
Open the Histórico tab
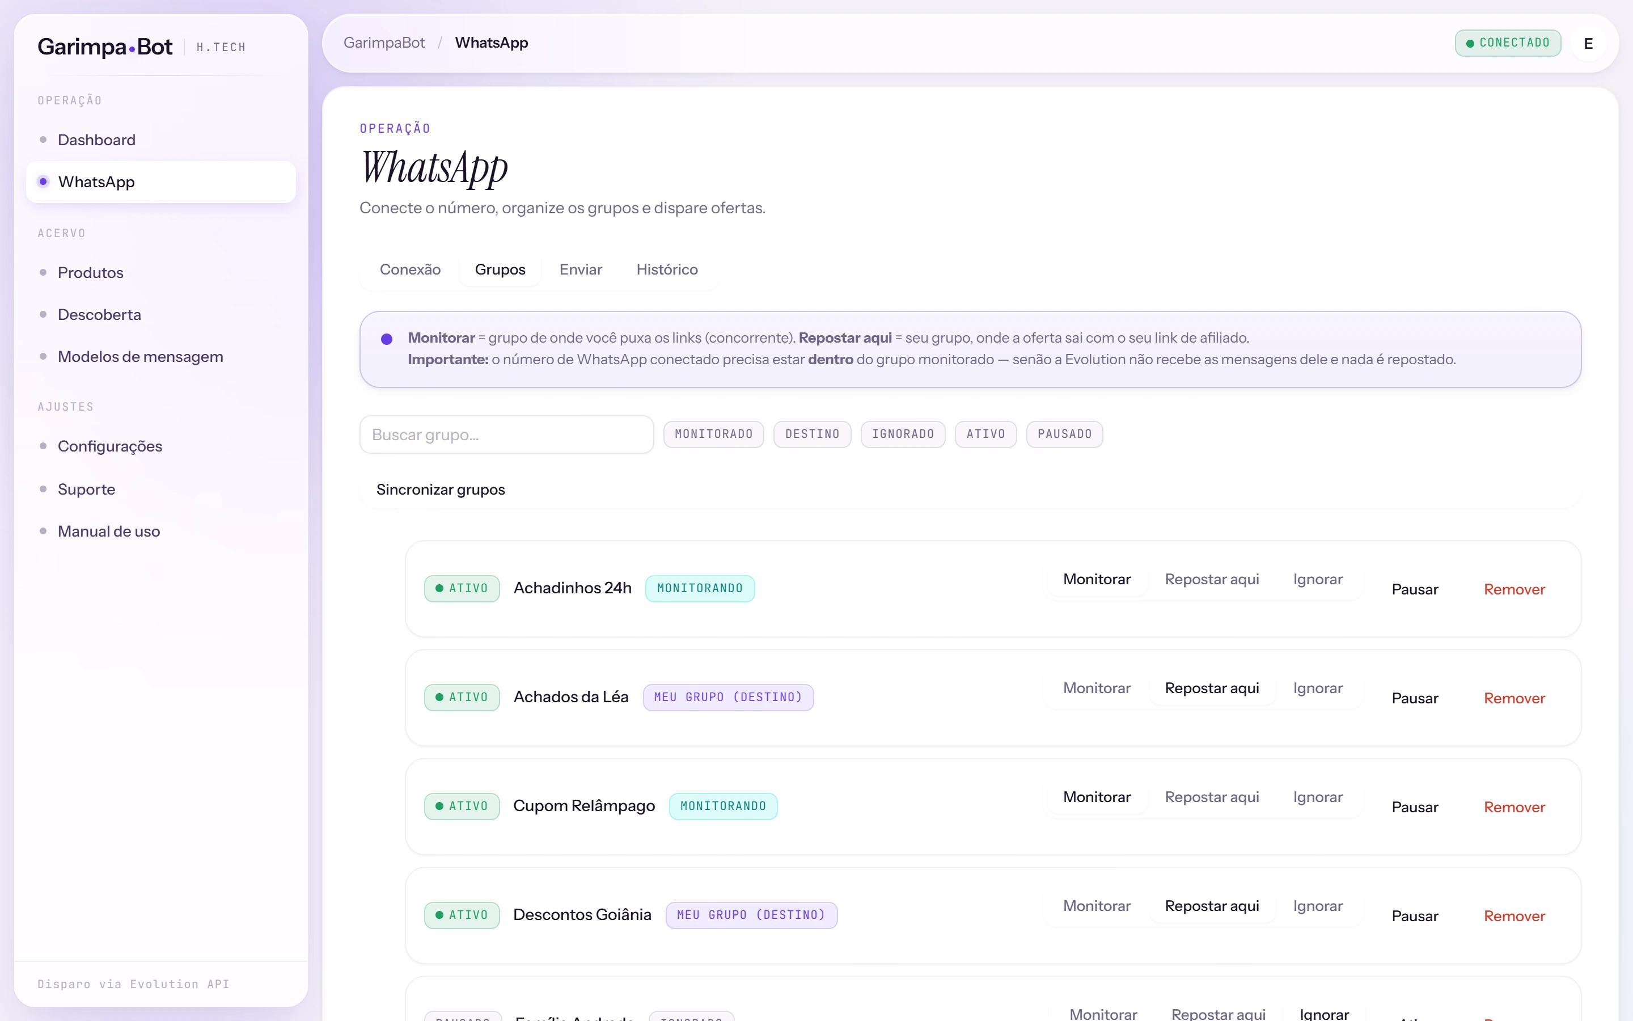(x=667, y=269)
